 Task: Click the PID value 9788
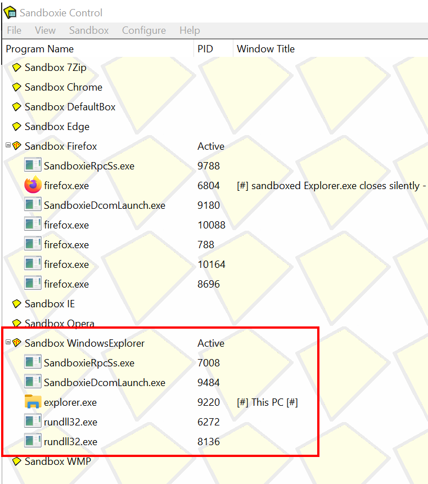[x=209, y=166]
